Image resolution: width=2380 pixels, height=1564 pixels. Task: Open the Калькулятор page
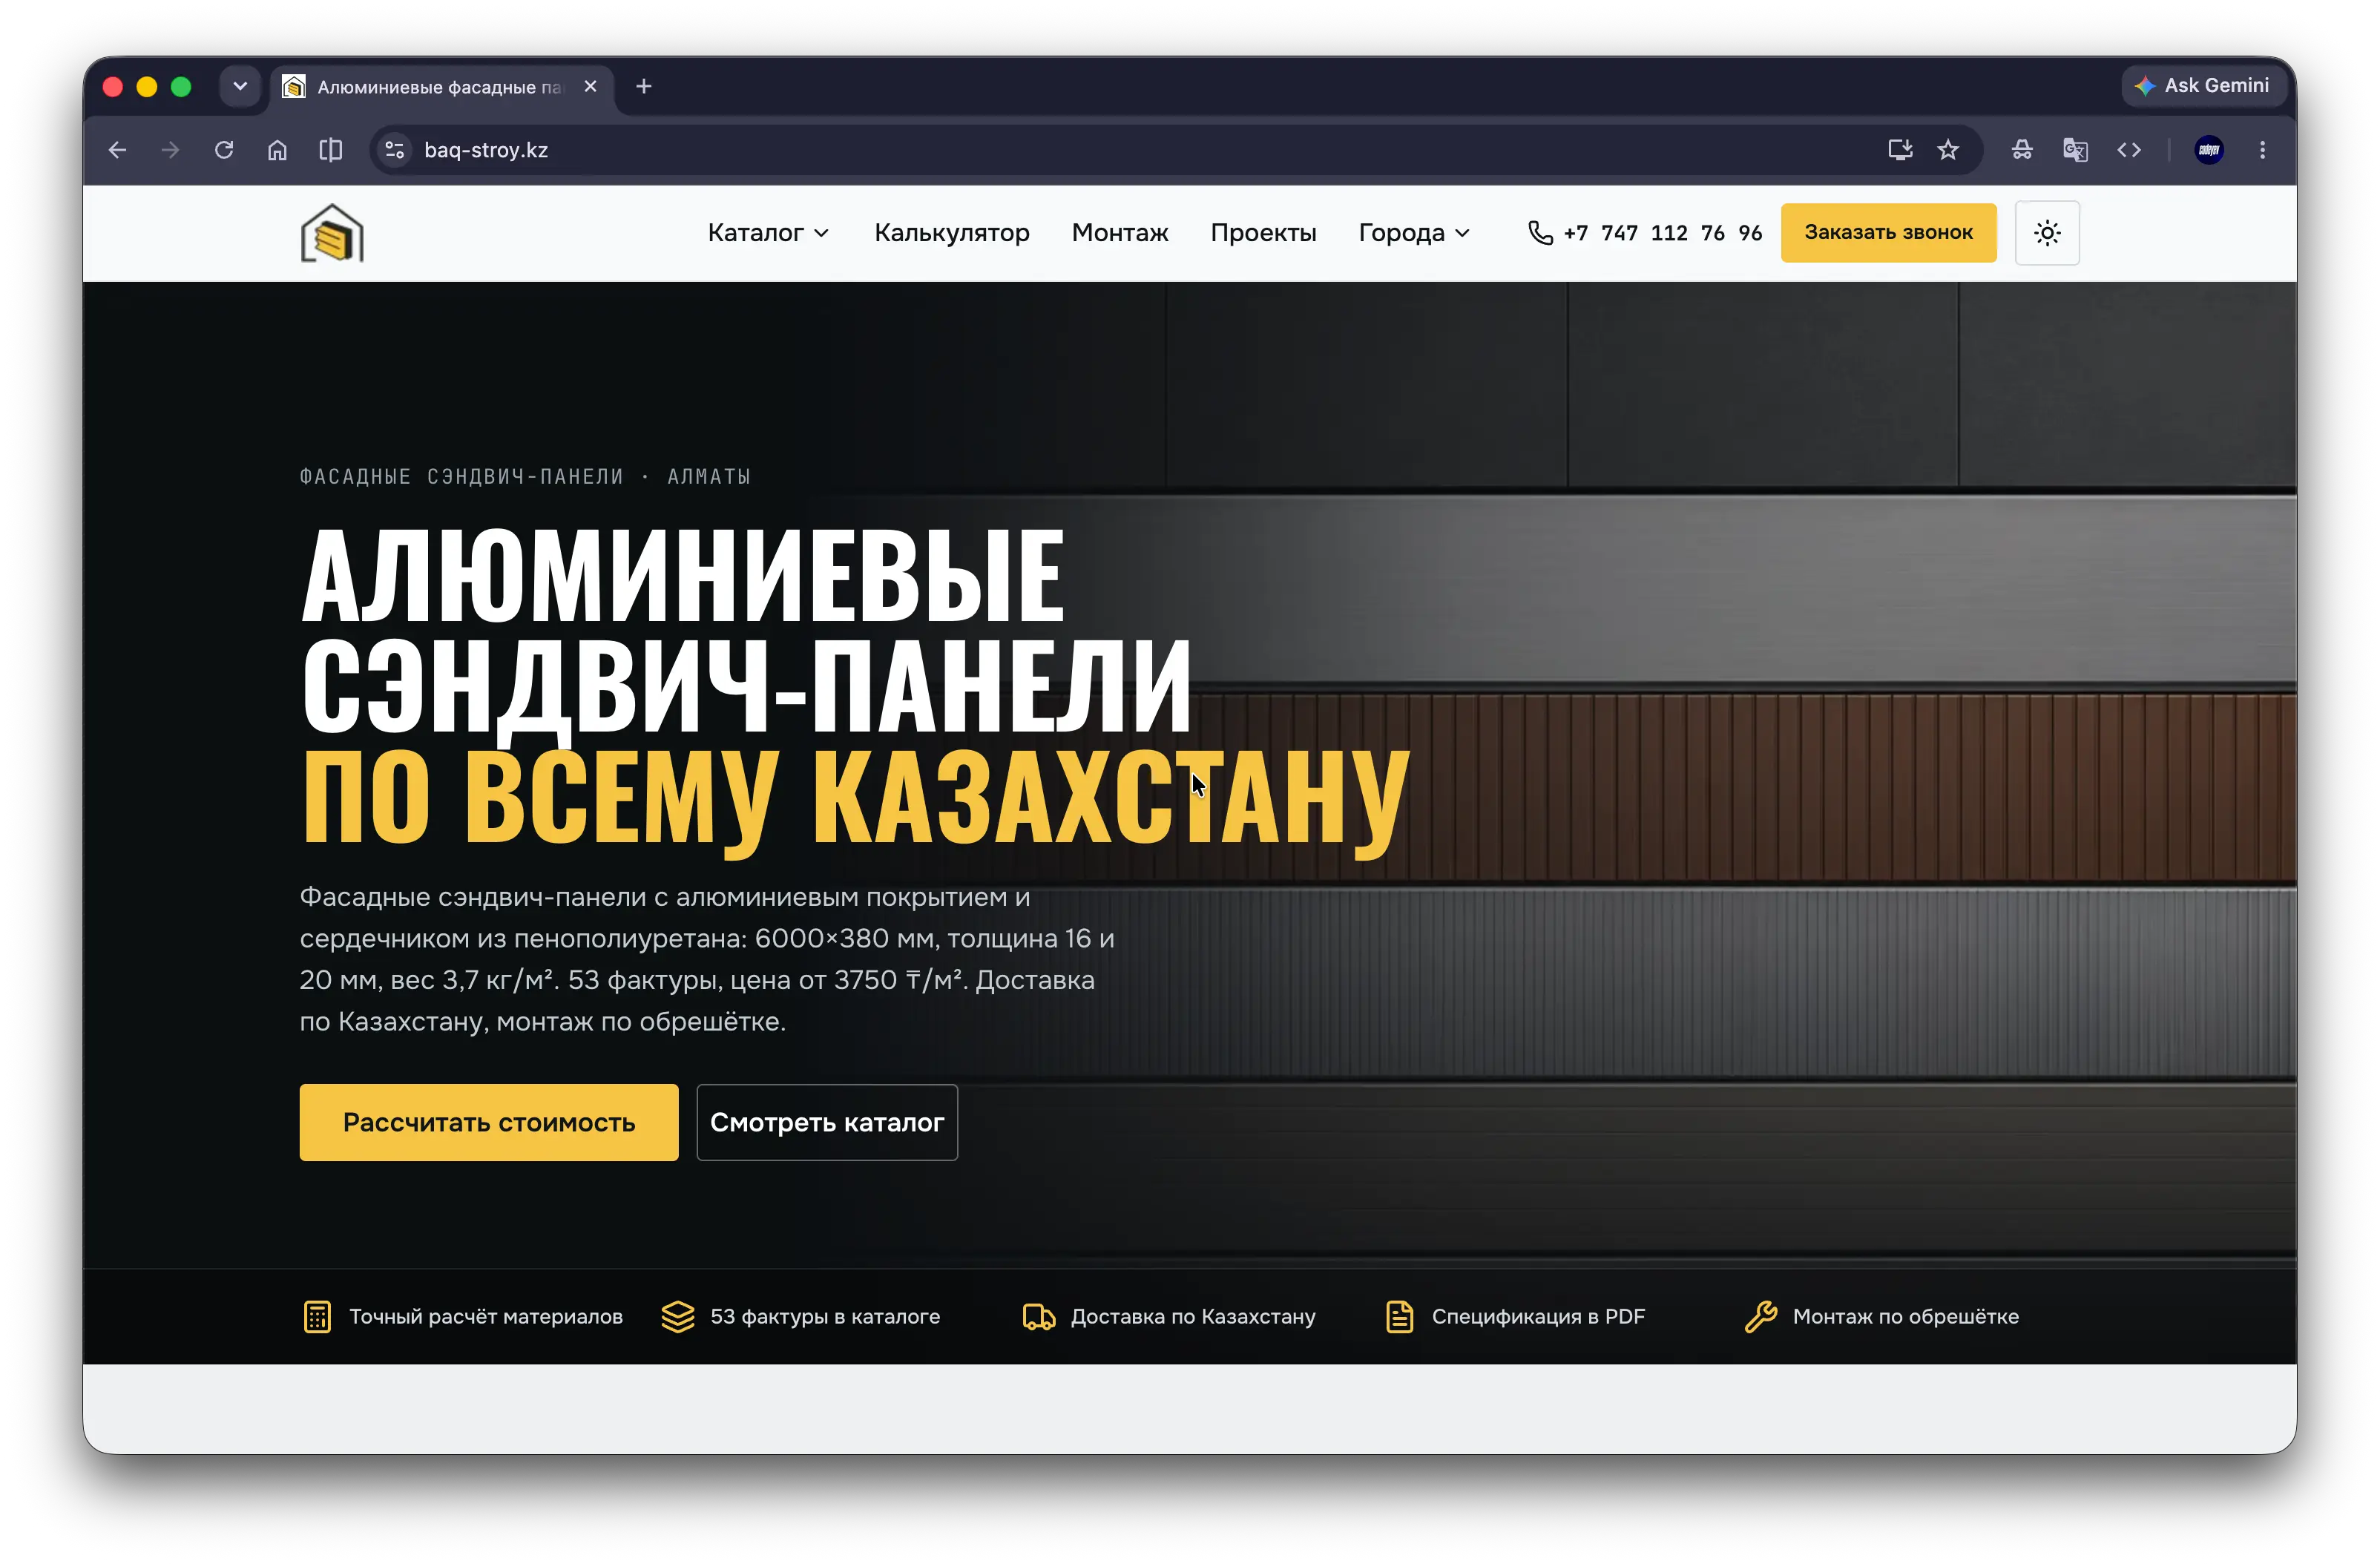point(951,233)
